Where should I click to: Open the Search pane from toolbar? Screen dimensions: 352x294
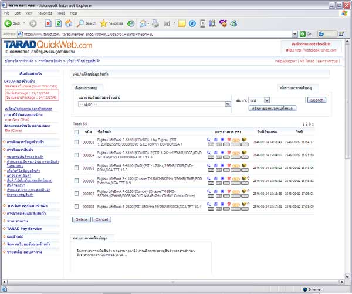pyautogui.click(x=86, y=23)
